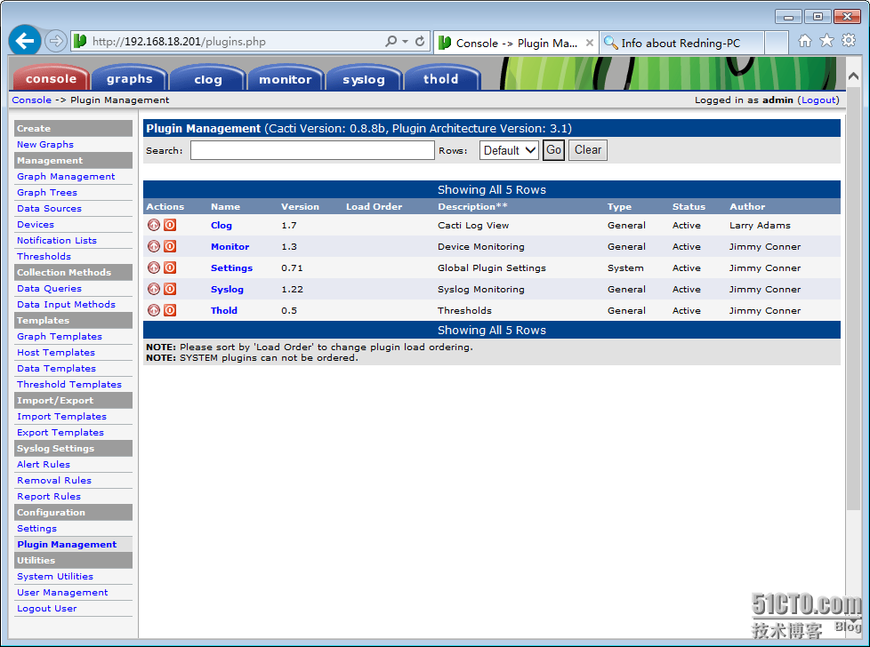Image resolution: width=870 pixels, height=647 pixels.
Task: Sort table by Version column header
Action: click(300, 206)
